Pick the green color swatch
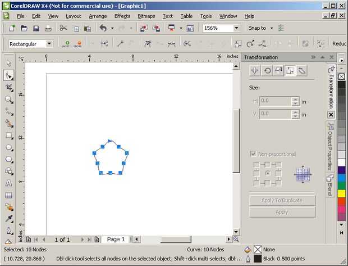 (341, 186)
